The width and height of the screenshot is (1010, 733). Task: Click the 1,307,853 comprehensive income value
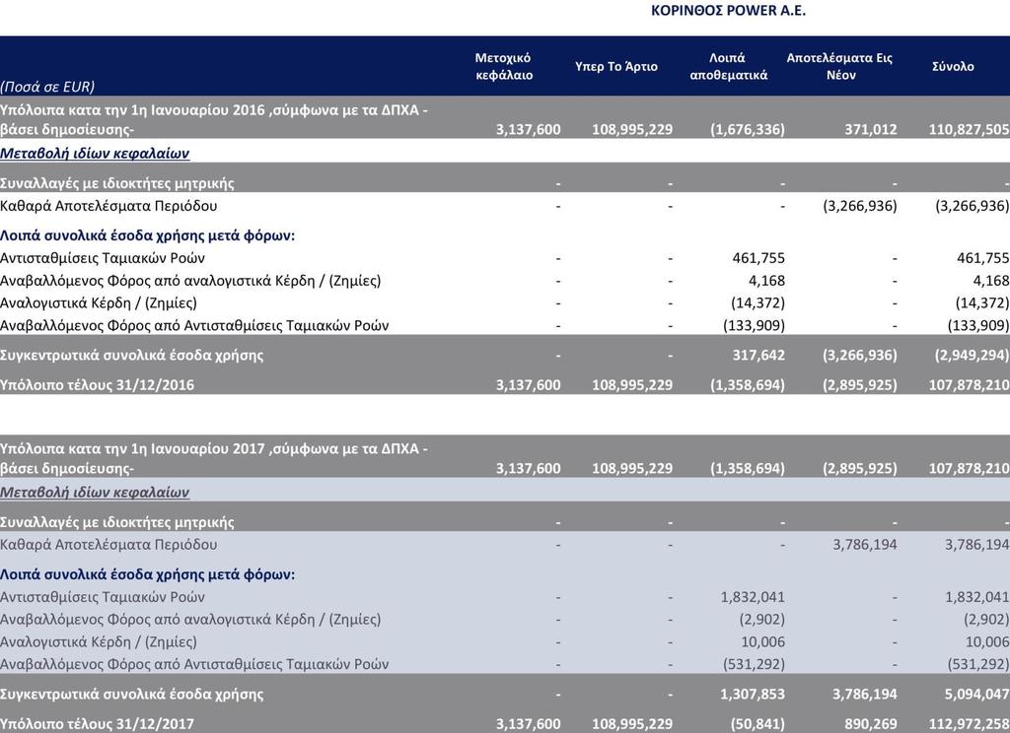point(753,694)
